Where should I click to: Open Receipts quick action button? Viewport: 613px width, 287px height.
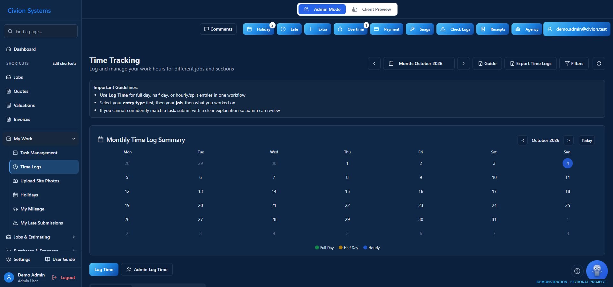click(493, 29)
